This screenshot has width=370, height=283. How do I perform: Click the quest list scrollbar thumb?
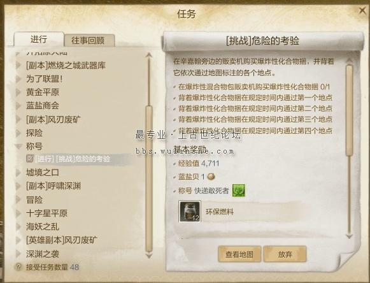149,179
